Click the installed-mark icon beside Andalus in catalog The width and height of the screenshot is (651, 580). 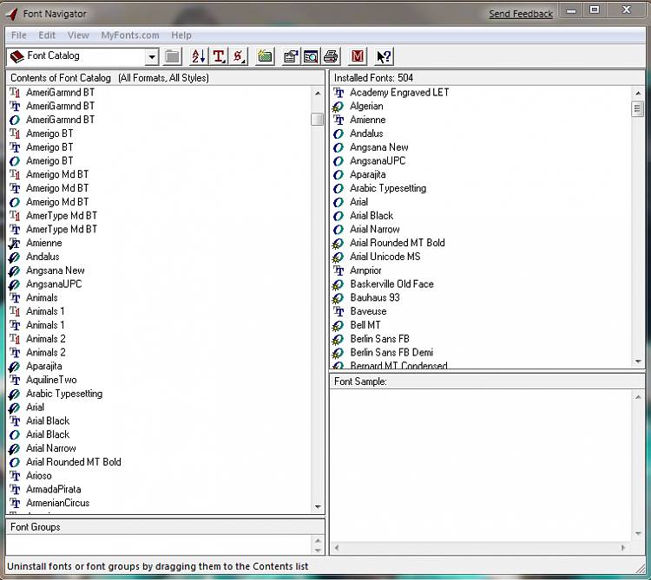(15, 257)
